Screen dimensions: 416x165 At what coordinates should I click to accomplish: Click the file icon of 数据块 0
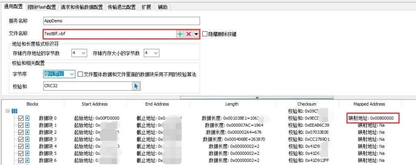[x=28, y=118]
